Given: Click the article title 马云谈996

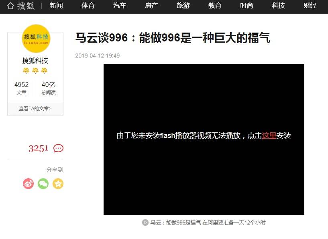Looking at the screenshot, I should [x=173, y=38].
